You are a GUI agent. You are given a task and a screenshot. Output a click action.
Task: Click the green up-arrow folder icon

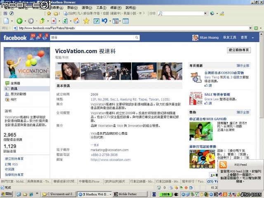[42, 21]
